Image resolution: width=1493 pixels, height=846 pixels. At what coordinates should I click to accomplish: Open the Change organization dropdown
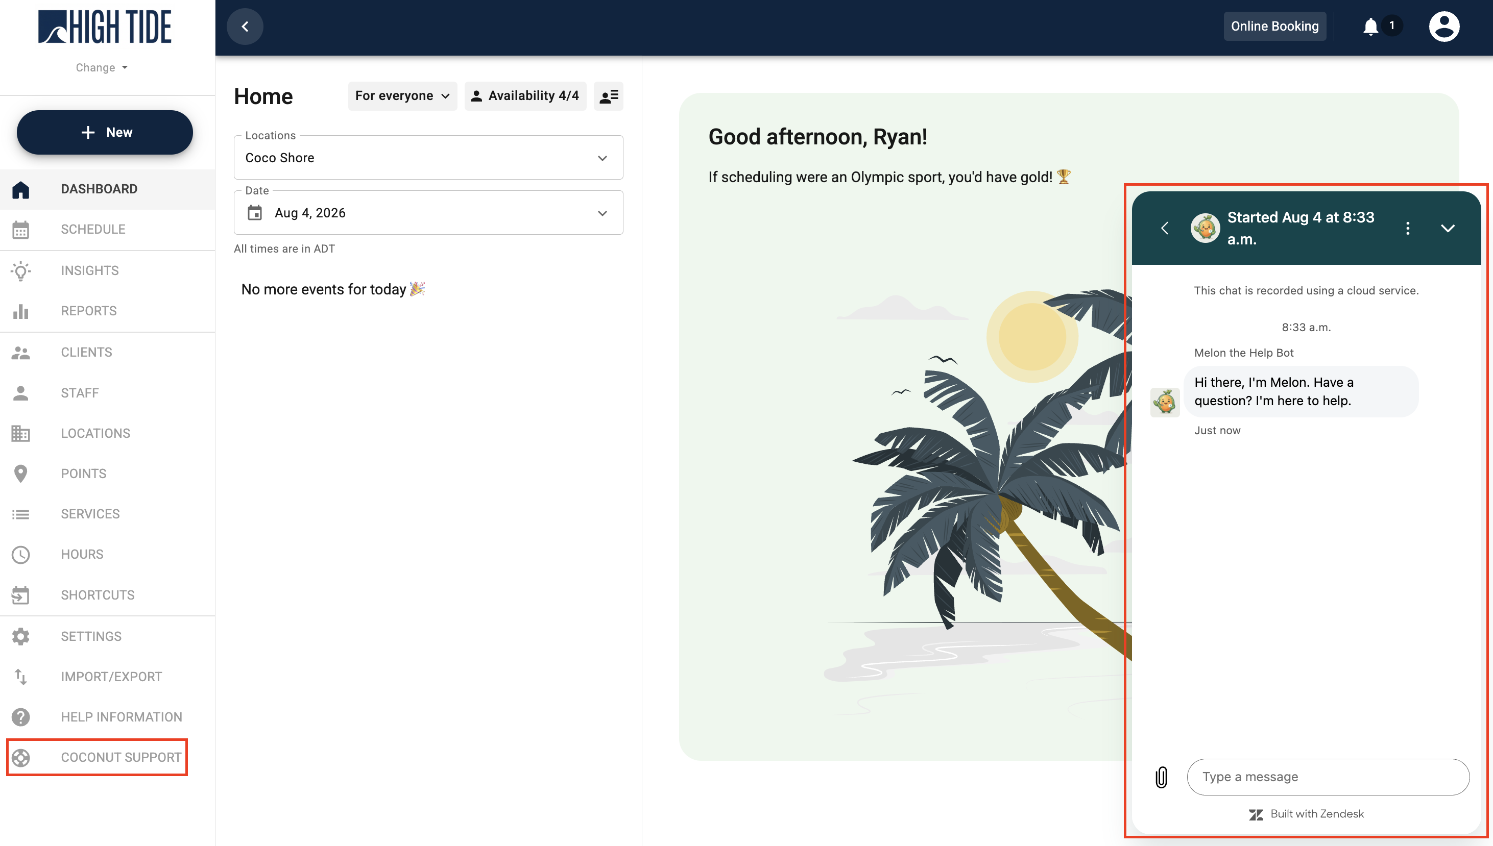pyautogui.click(x=102, y=67)
